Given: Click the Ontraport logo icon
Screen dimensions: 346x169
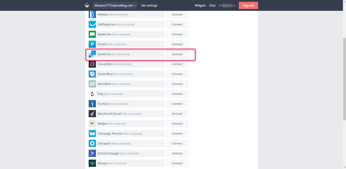Looking at the screenshot, I should tap(92, 143).
